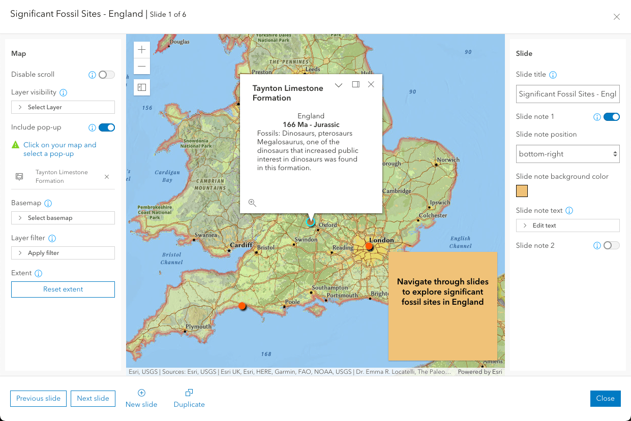Toggle Include pop-up switch off
This screenshot has width=631, height=421.
click(x=107, y=127)
